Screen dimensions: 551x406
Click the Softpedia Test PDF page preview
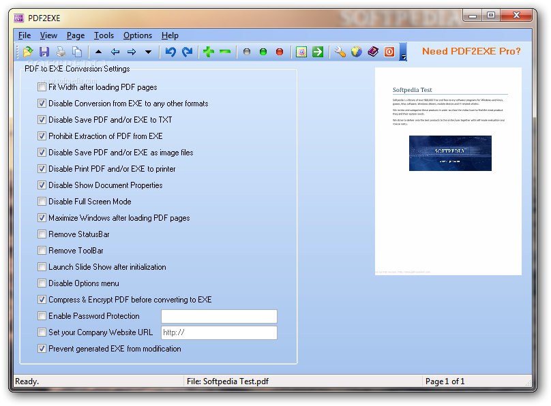point(448,171)
